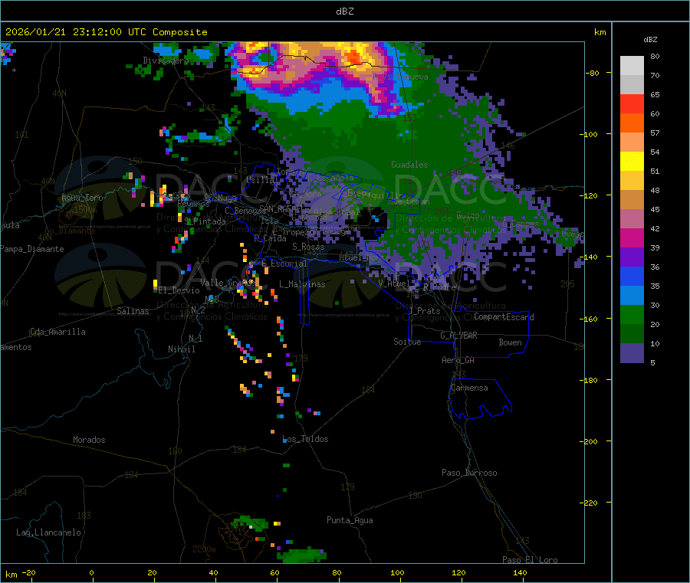
Task: Click the Carmensa map label
Action: [x=469, y=388]
